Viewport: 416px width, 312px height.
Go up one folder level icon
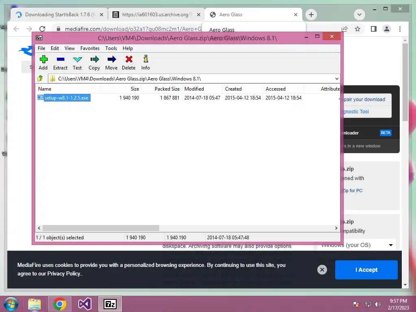click(40, 78)
